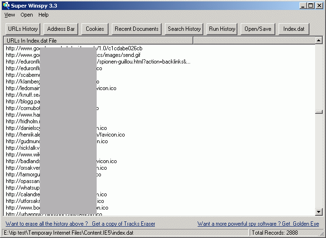326x238 pixels.
Task: Open the Help menu
Action: [43, 15]
